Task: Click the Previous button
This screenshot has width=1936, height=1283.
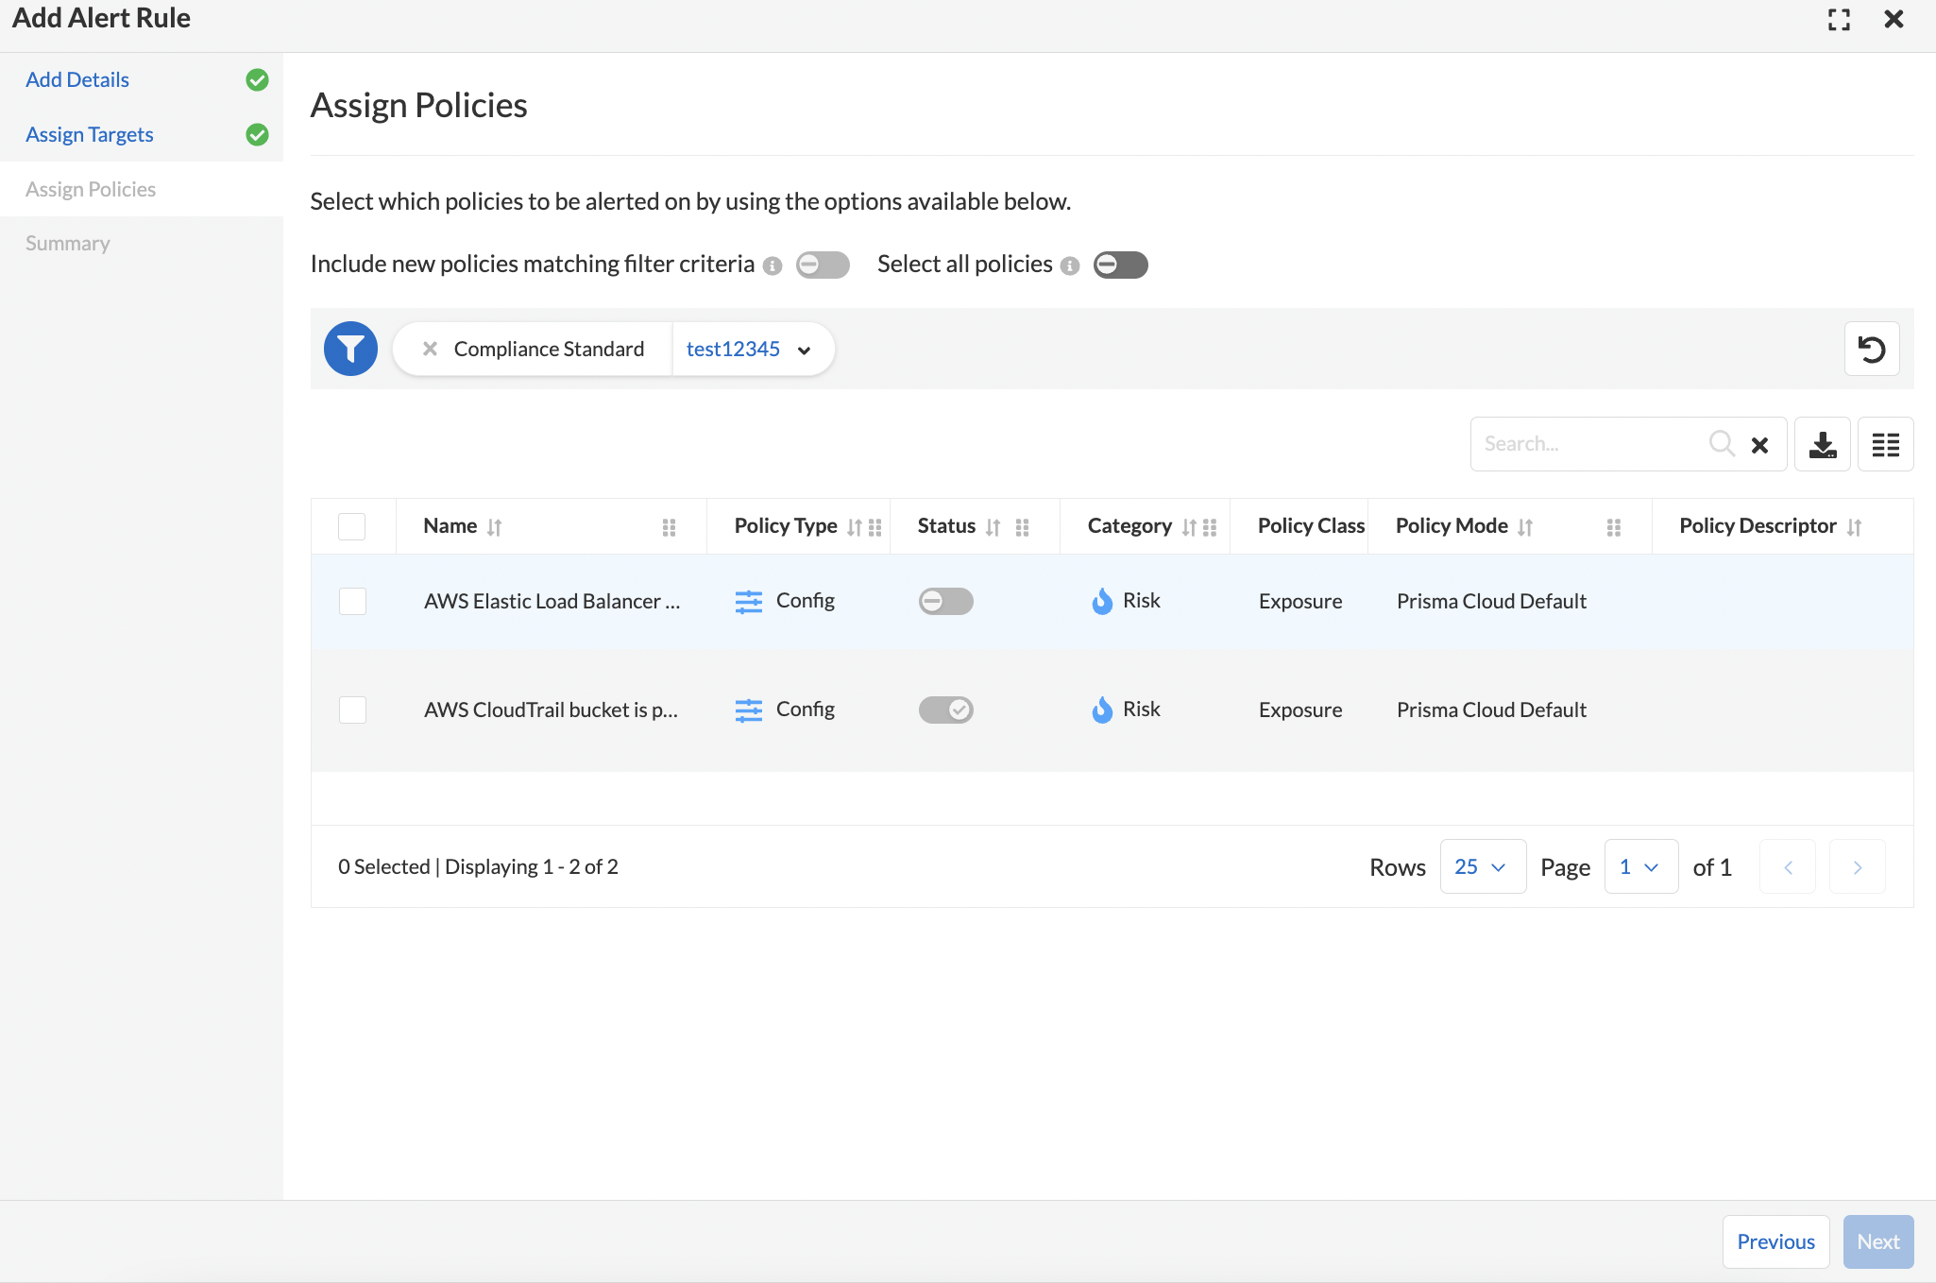Action: 1775,1241
